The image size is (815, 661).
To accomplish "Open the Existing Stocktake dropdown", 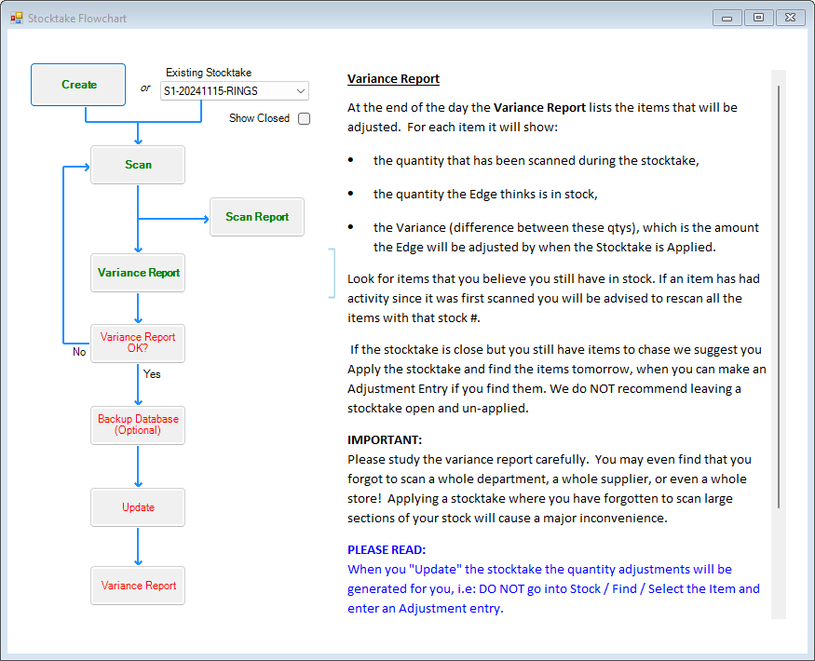I will point(299,91).
